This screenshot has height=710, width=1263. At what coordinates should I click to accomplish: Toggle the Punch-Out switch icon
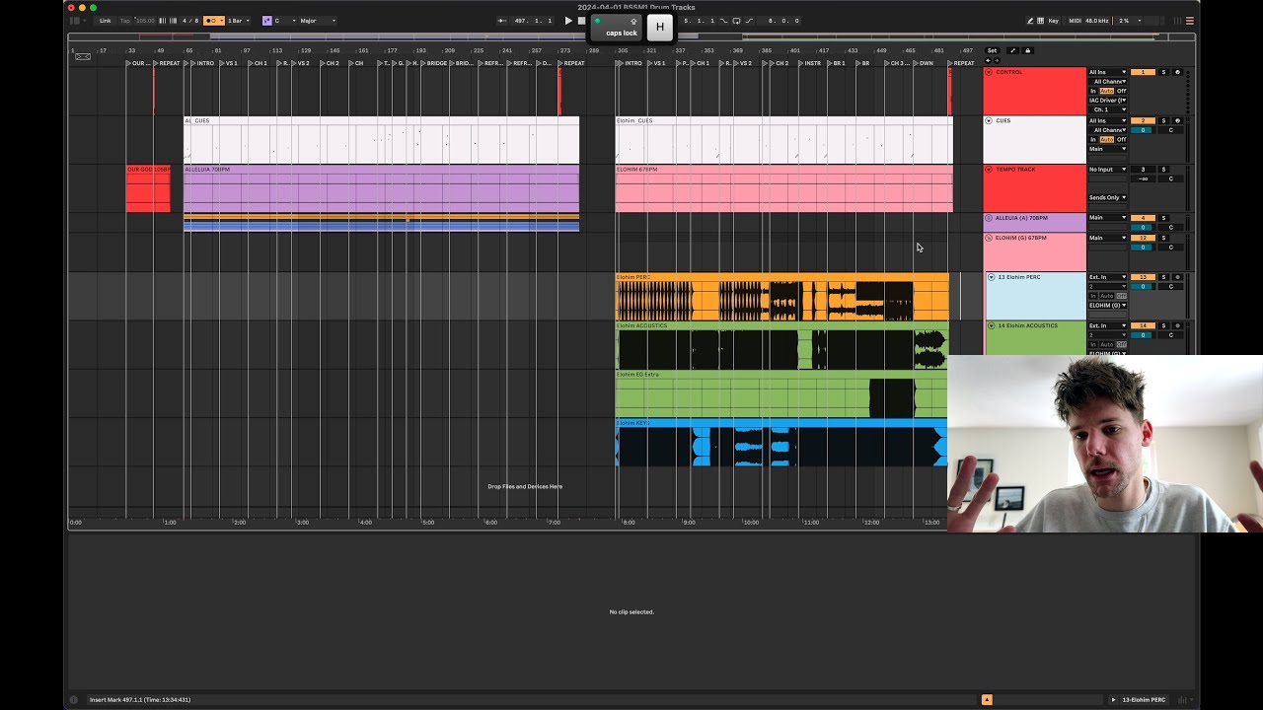point(749,21)
